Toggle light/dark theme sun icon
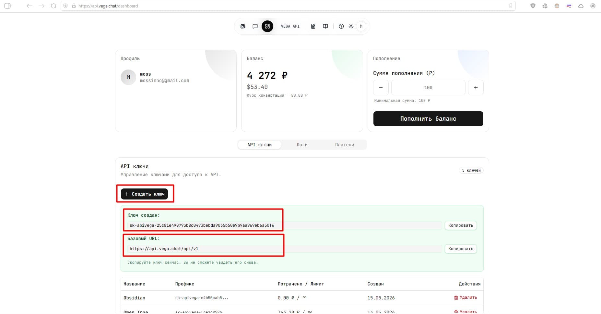601x314 pixels. pyautogui.click(x=351, y=26)
